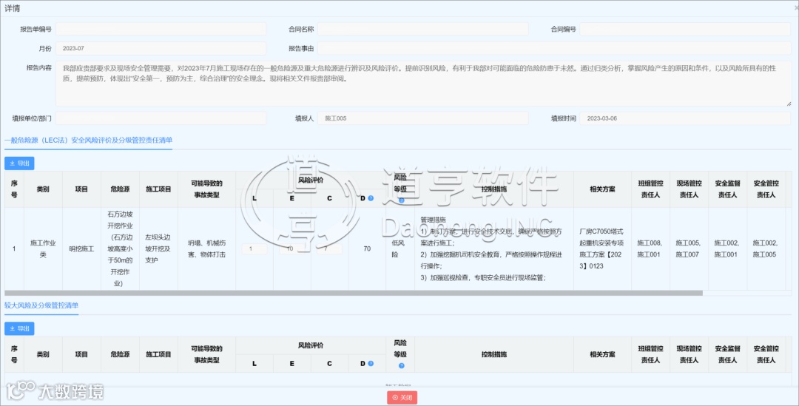Image resolution: width=799 pixels, height=406 pixels.
Task: Click the 序号 column header in the 较大风险 table
Action: click(14, 354)
